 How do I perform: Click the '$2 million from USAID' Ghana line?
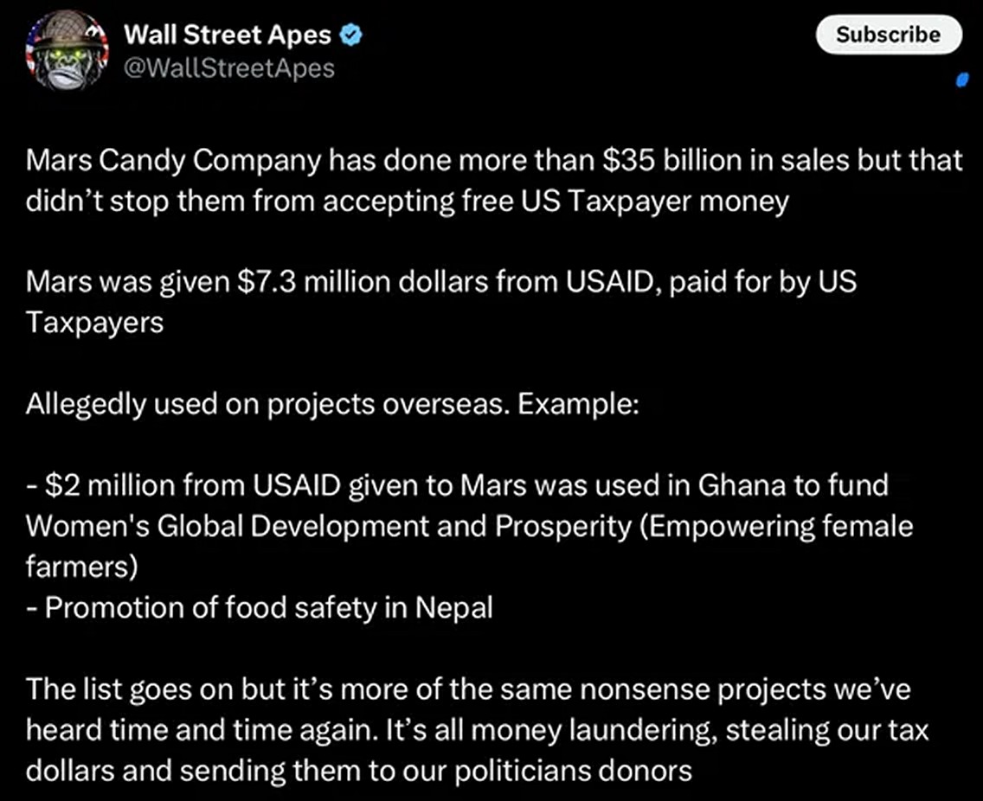pos(458,486)
